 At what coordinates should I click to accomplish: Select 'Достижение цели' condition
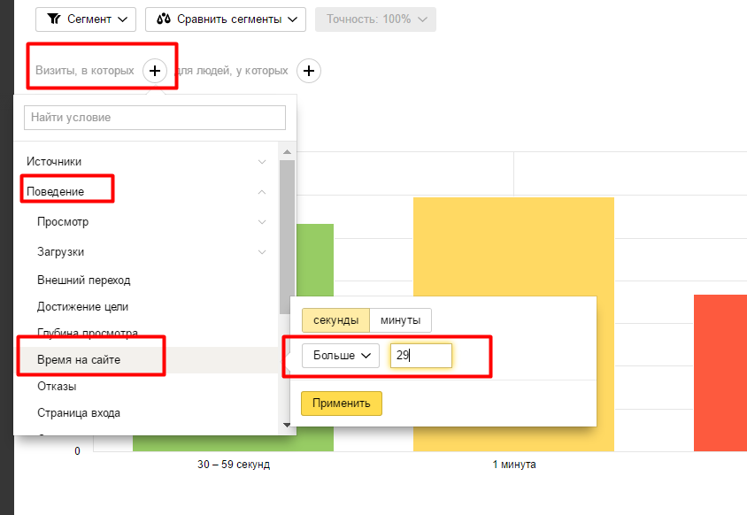[83, 306]
